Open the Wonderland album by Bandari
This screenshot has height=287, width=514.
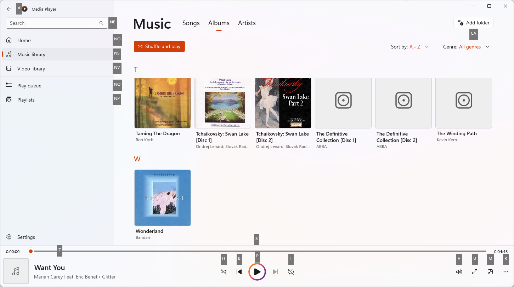(x=162, y=197)
